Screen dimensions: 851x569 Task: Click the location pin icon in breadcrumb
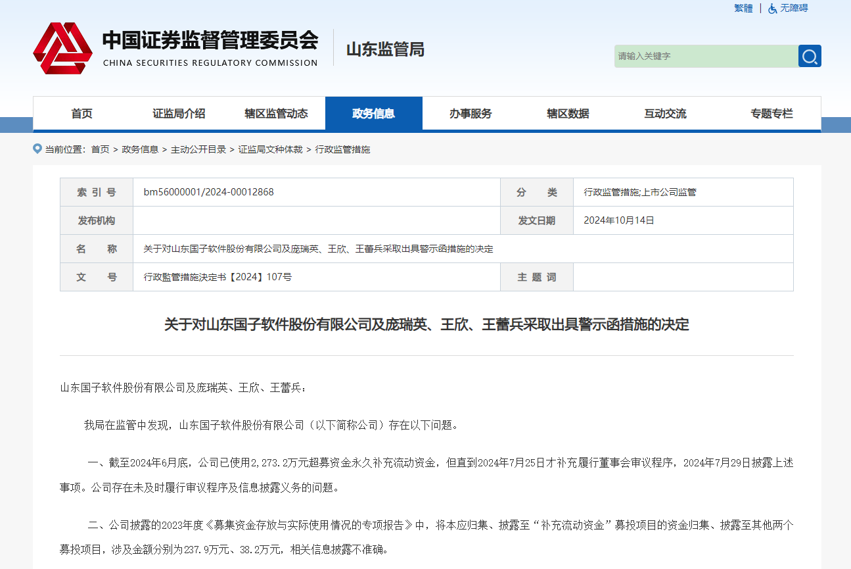(37, 149)
